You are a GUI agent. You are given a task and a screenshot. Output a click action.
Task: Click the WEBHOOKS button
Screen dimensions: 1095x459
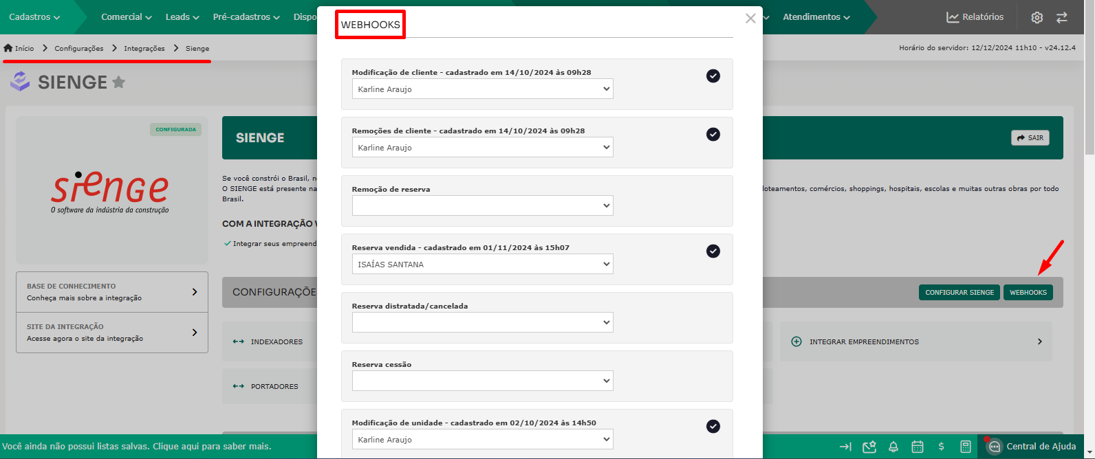[1028, 292]
